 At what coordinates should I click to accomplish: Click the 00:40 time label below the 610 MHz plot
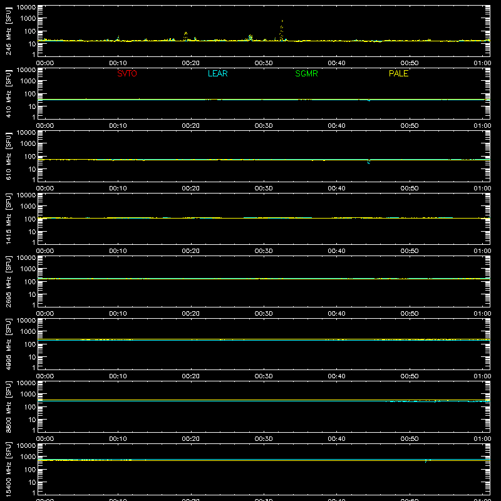click(x=336, y=189)
